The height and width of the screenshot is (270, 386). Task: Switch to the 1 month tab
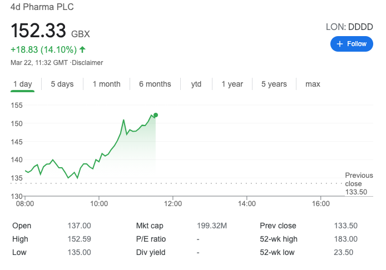click(107, 84)
